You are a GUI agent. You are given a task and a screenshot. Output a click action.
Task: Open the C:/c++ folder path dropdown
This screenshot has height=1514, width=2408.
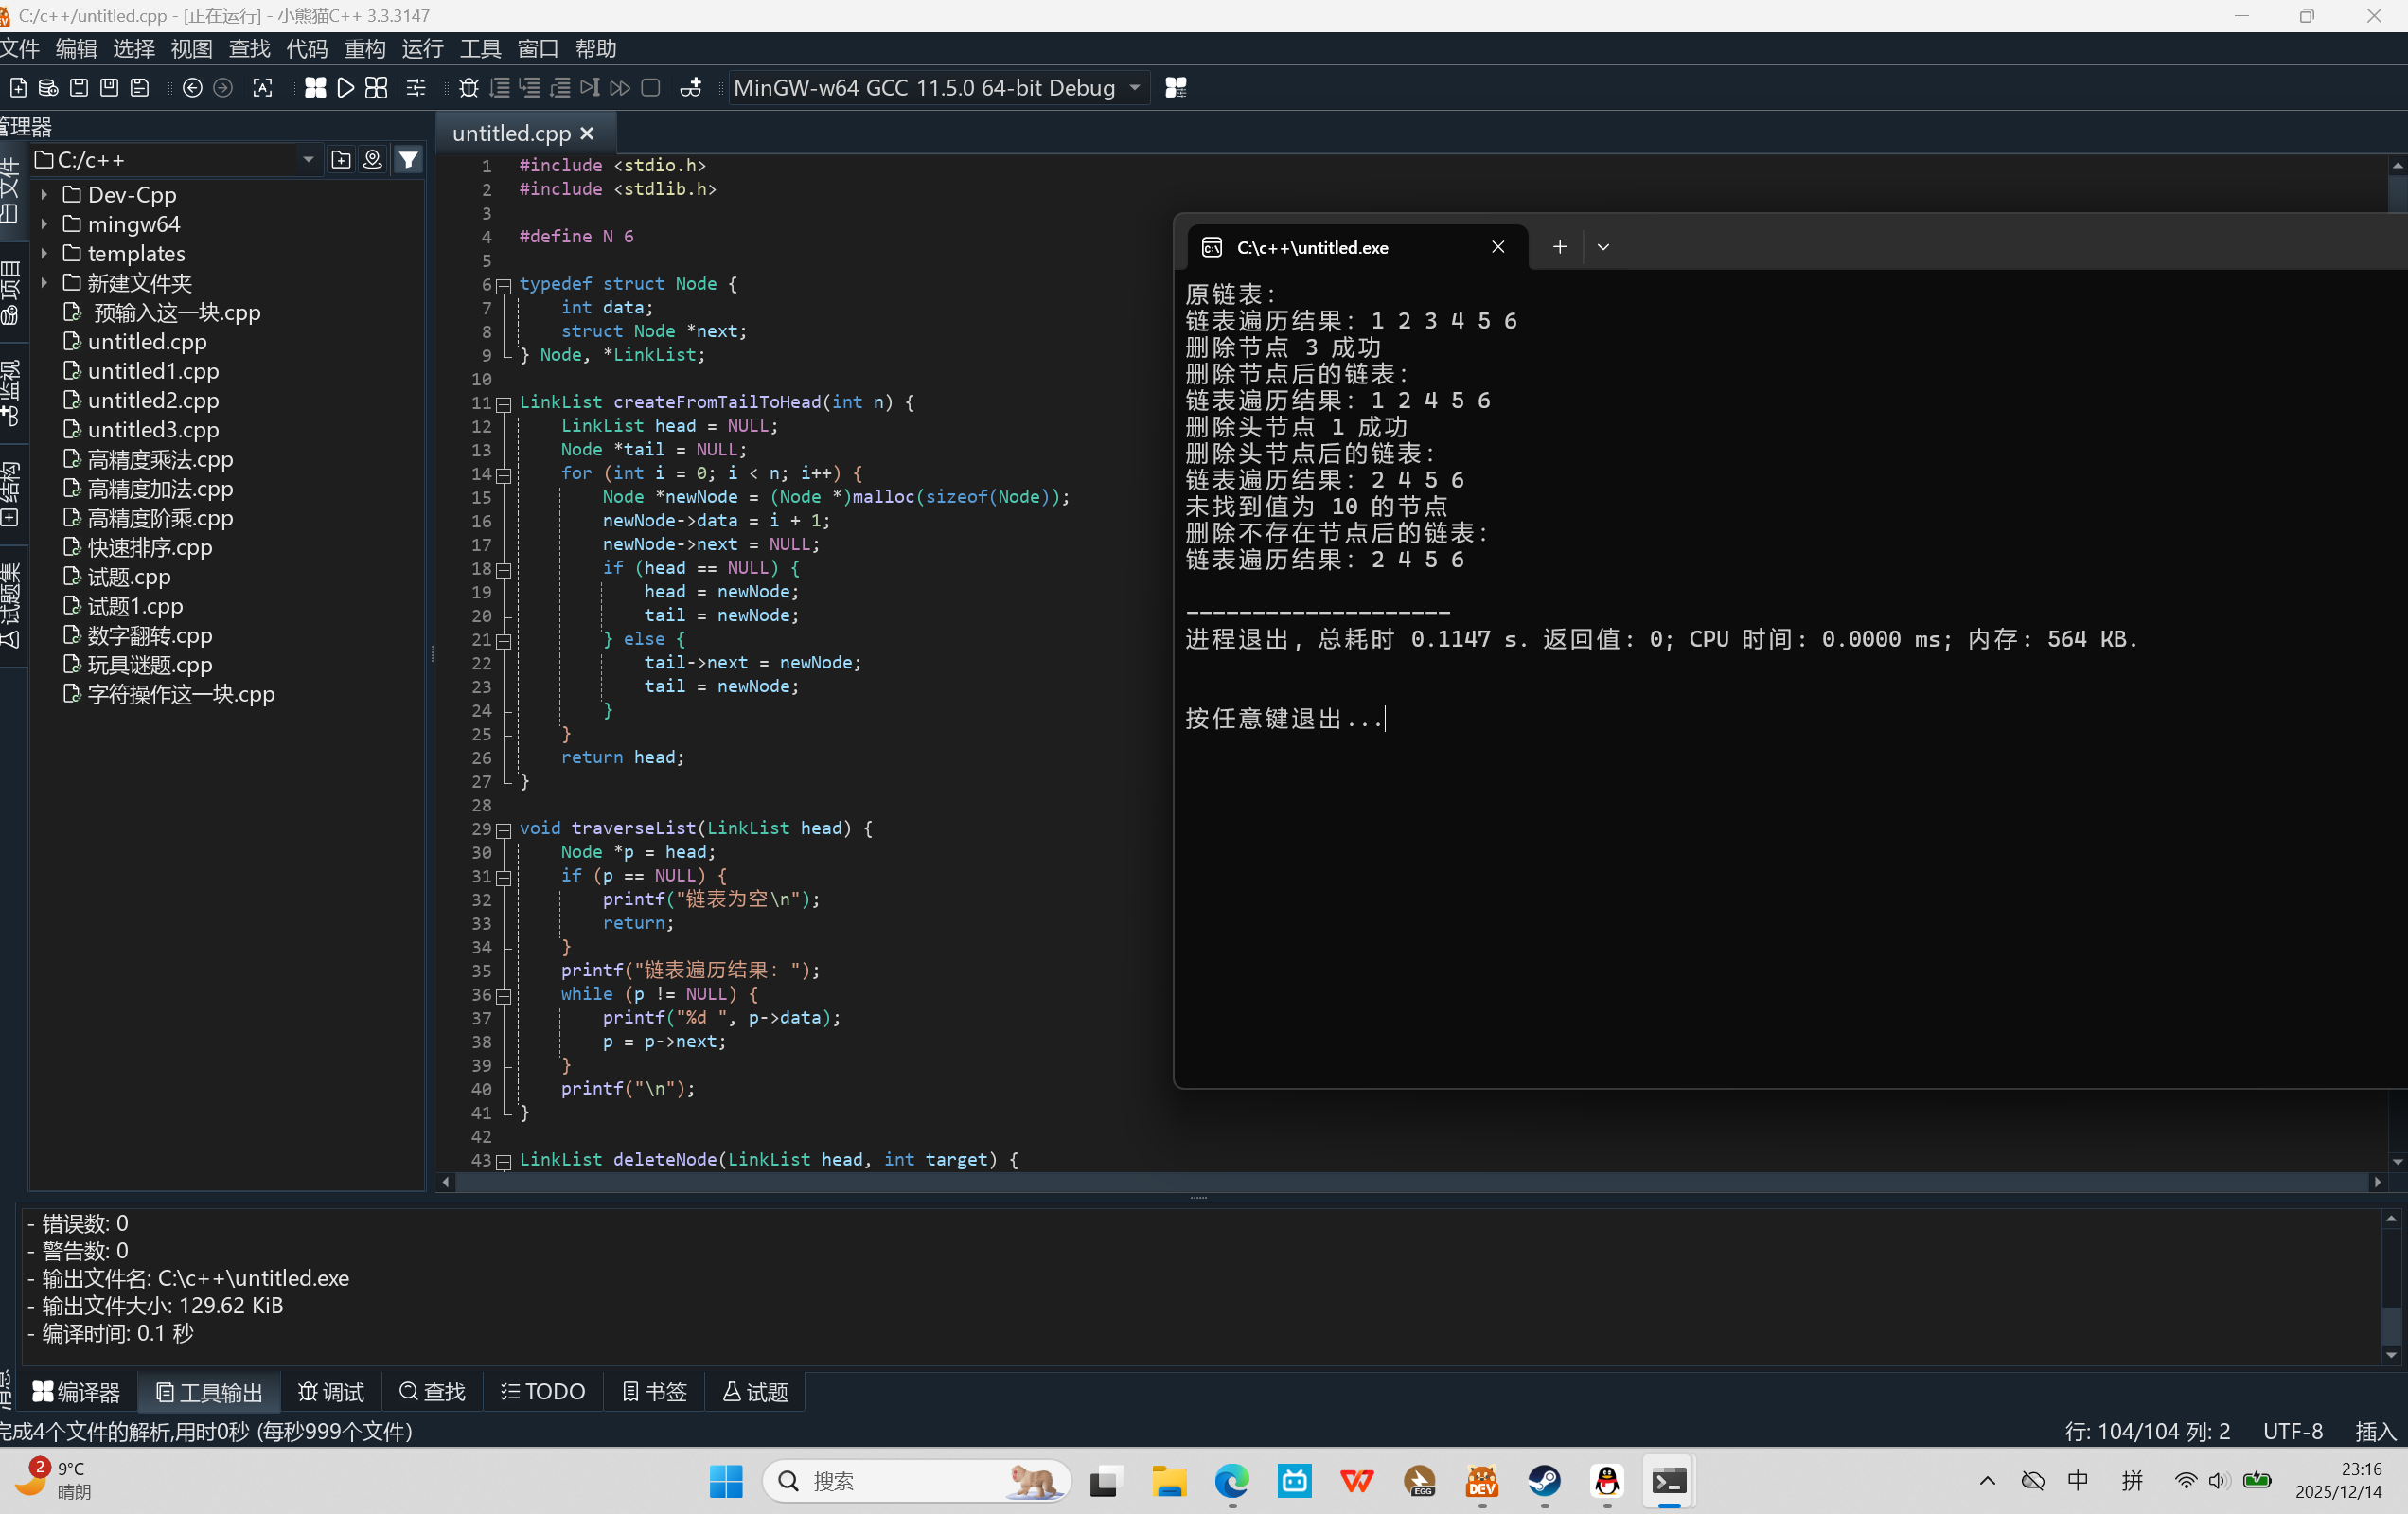pyautogui.click(x=308, y=160)
